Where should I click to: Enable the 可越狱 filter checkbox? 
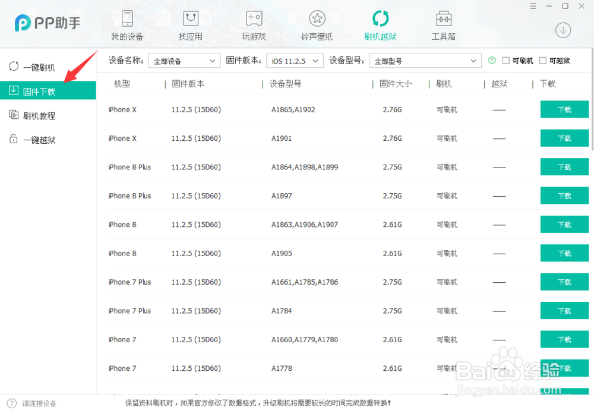[x=543, y=60]
